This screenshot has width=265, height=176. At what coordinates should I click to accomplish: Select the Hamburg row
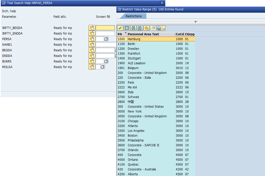coord(156,39)
